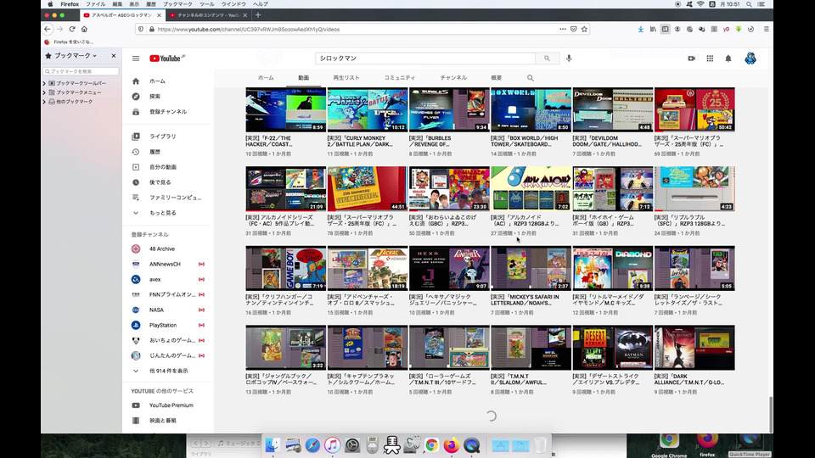Open the account avatar menu

click(x=750, y=59)
